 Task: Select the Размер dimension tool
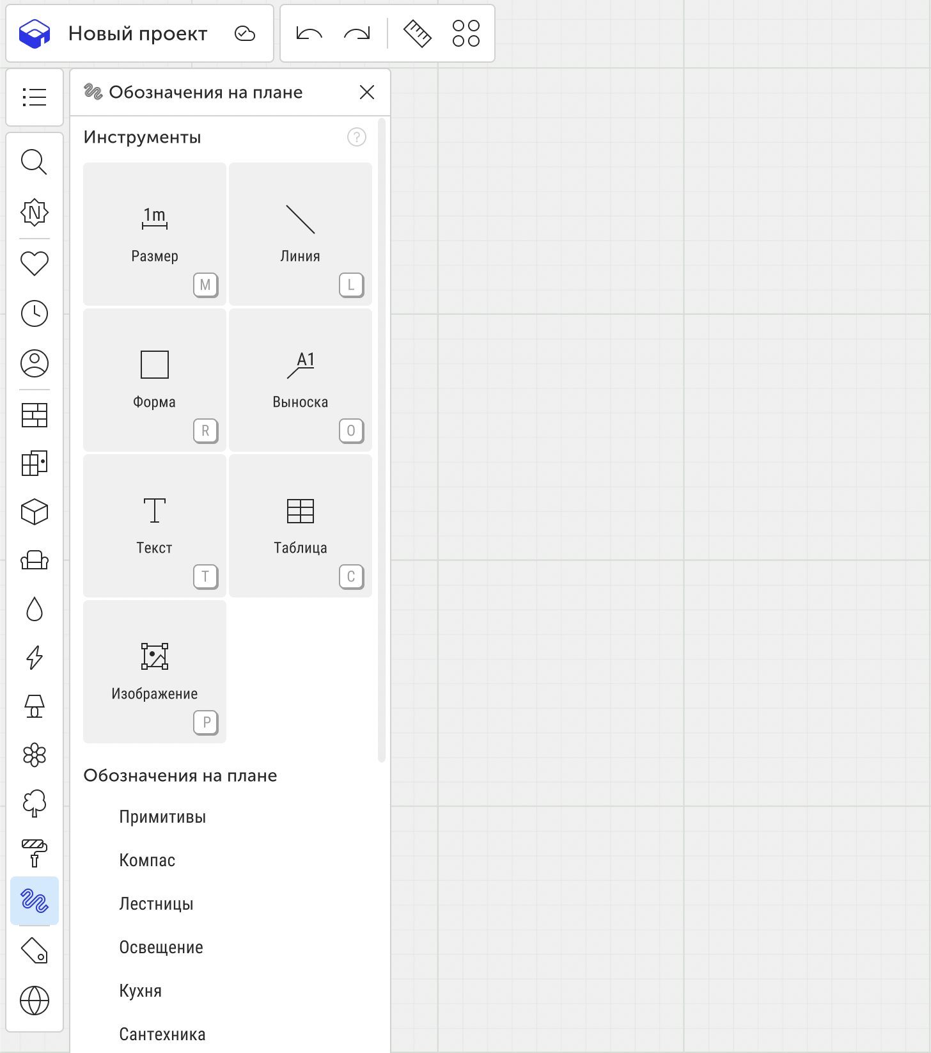click(x=155, y=234)
